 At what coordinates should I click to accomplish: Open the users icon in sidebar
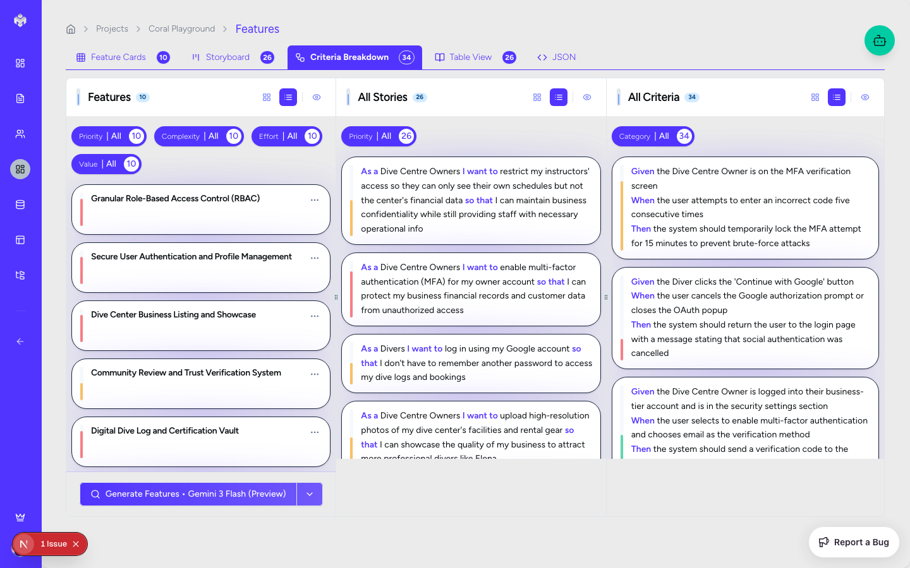(20, 134)
